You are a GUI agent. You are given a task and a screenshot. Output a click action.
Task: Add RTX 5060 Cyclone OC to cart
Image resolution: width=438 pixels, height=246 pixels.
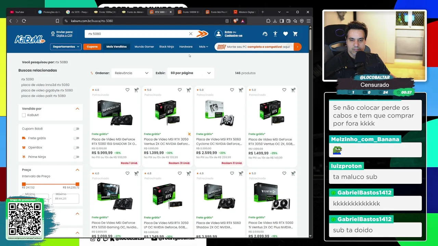click(241, 90)
